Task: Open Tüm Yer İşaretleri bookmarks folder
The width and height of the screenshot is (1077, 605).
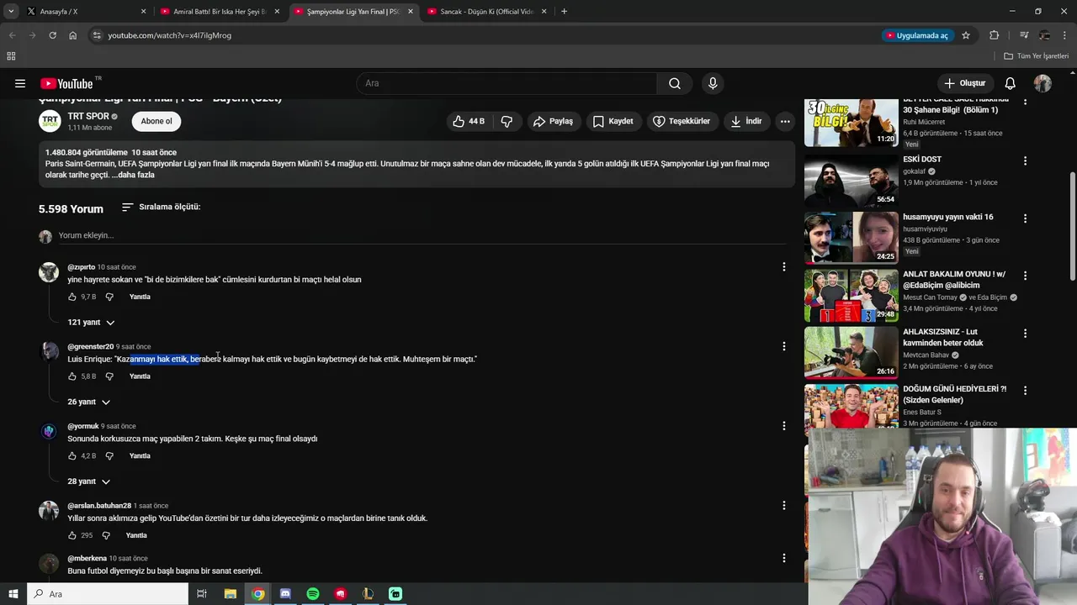Action: [1036, 56]
